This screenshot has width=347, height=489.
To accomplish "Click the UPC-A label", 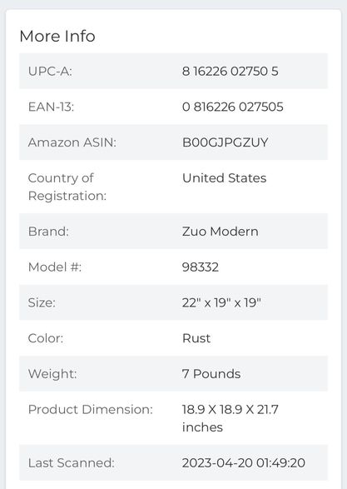I will click(50, 72).
